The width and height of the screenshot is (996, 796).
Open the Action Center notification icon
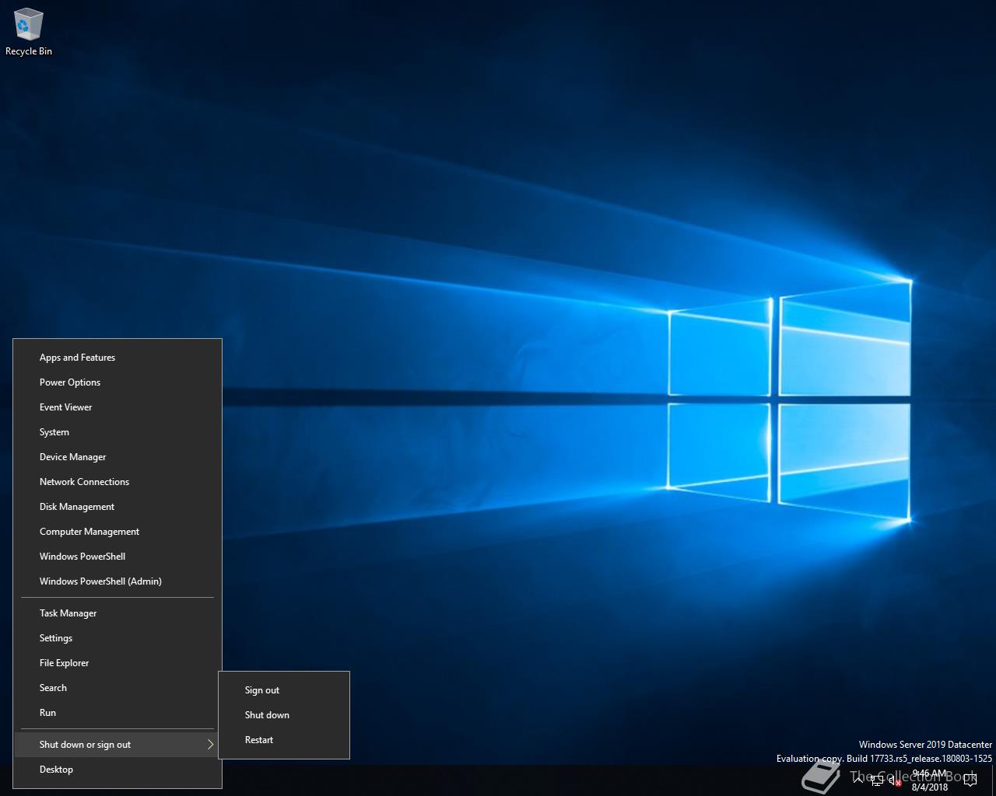tap(970, 781)
